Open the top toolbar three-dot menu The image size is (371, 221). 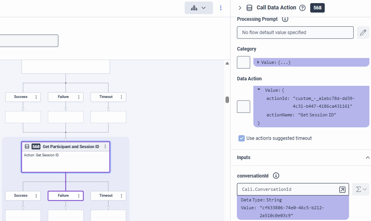click(x=221, y=8)
